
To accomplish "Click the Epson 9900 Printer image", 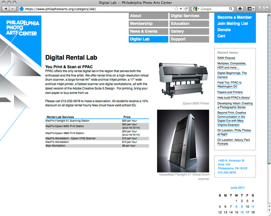I will click(x=183, y=80).
